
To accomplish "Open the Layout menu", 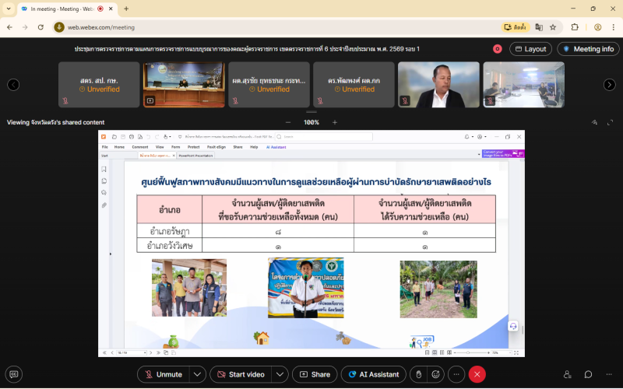I will pos(530,49).
